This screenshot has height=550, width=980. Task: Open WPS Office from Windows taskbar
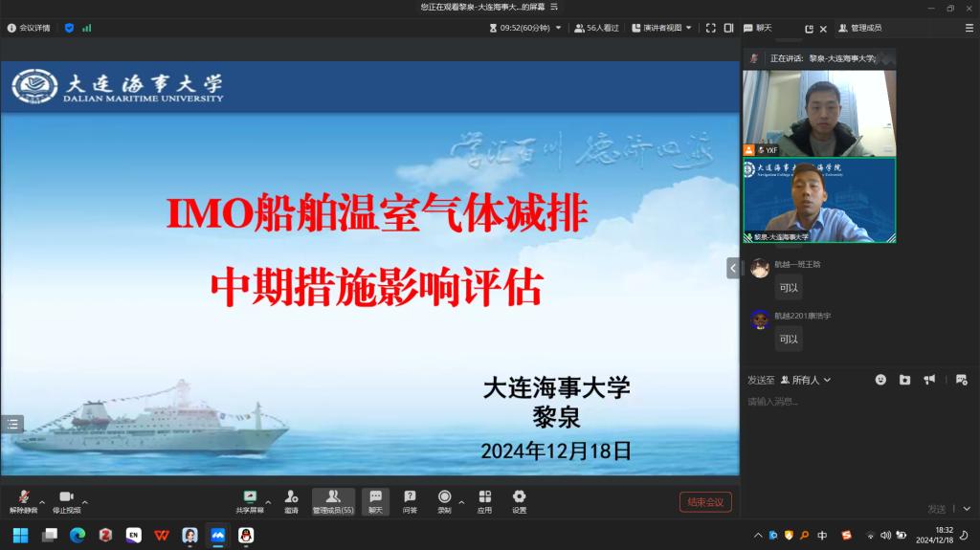162,535
